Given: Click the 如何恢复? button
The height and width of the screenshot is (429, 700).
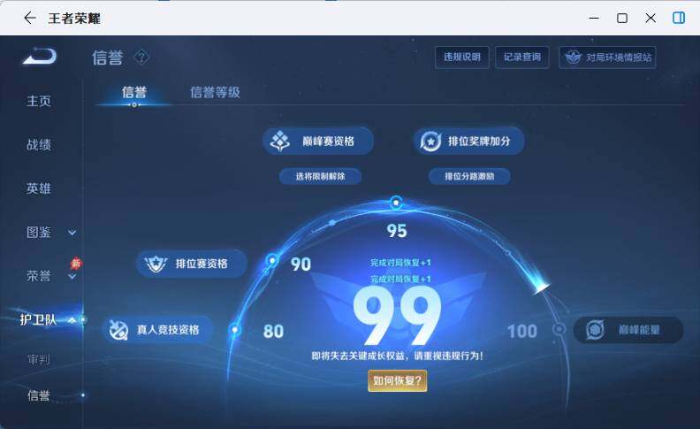Looking at the screenshot, I should 398,380.
